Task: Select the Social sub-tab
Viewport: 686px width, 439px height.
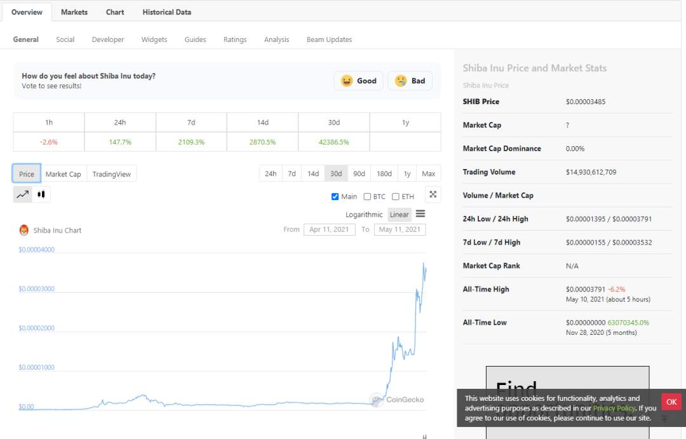Action: click(65, 39)
